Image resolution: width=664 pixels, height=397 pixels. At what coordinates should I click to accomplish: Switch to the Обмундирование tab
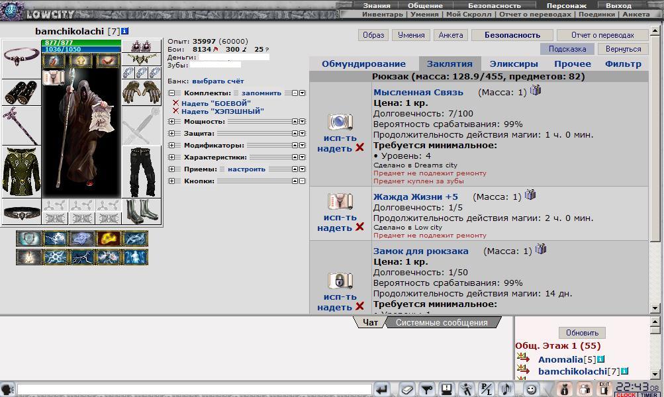pos(363,64)
